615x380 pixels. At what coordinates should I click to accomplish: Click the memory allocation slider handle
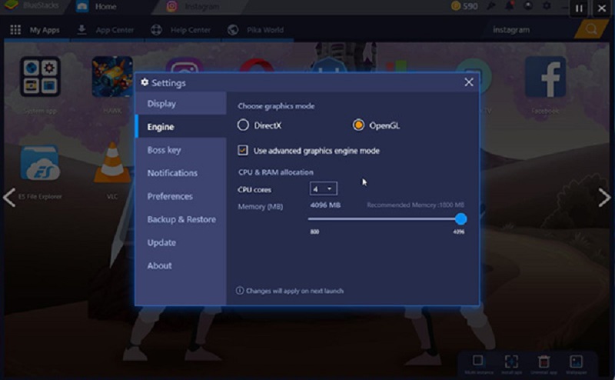[x=460, y=219]
